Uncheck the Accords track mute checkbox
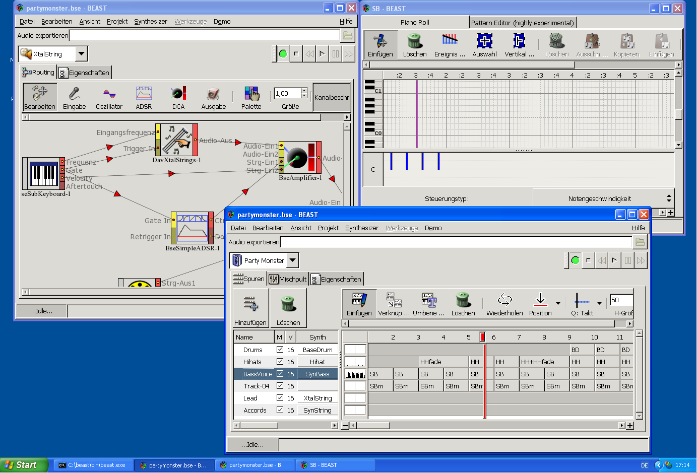 (280, 410)
